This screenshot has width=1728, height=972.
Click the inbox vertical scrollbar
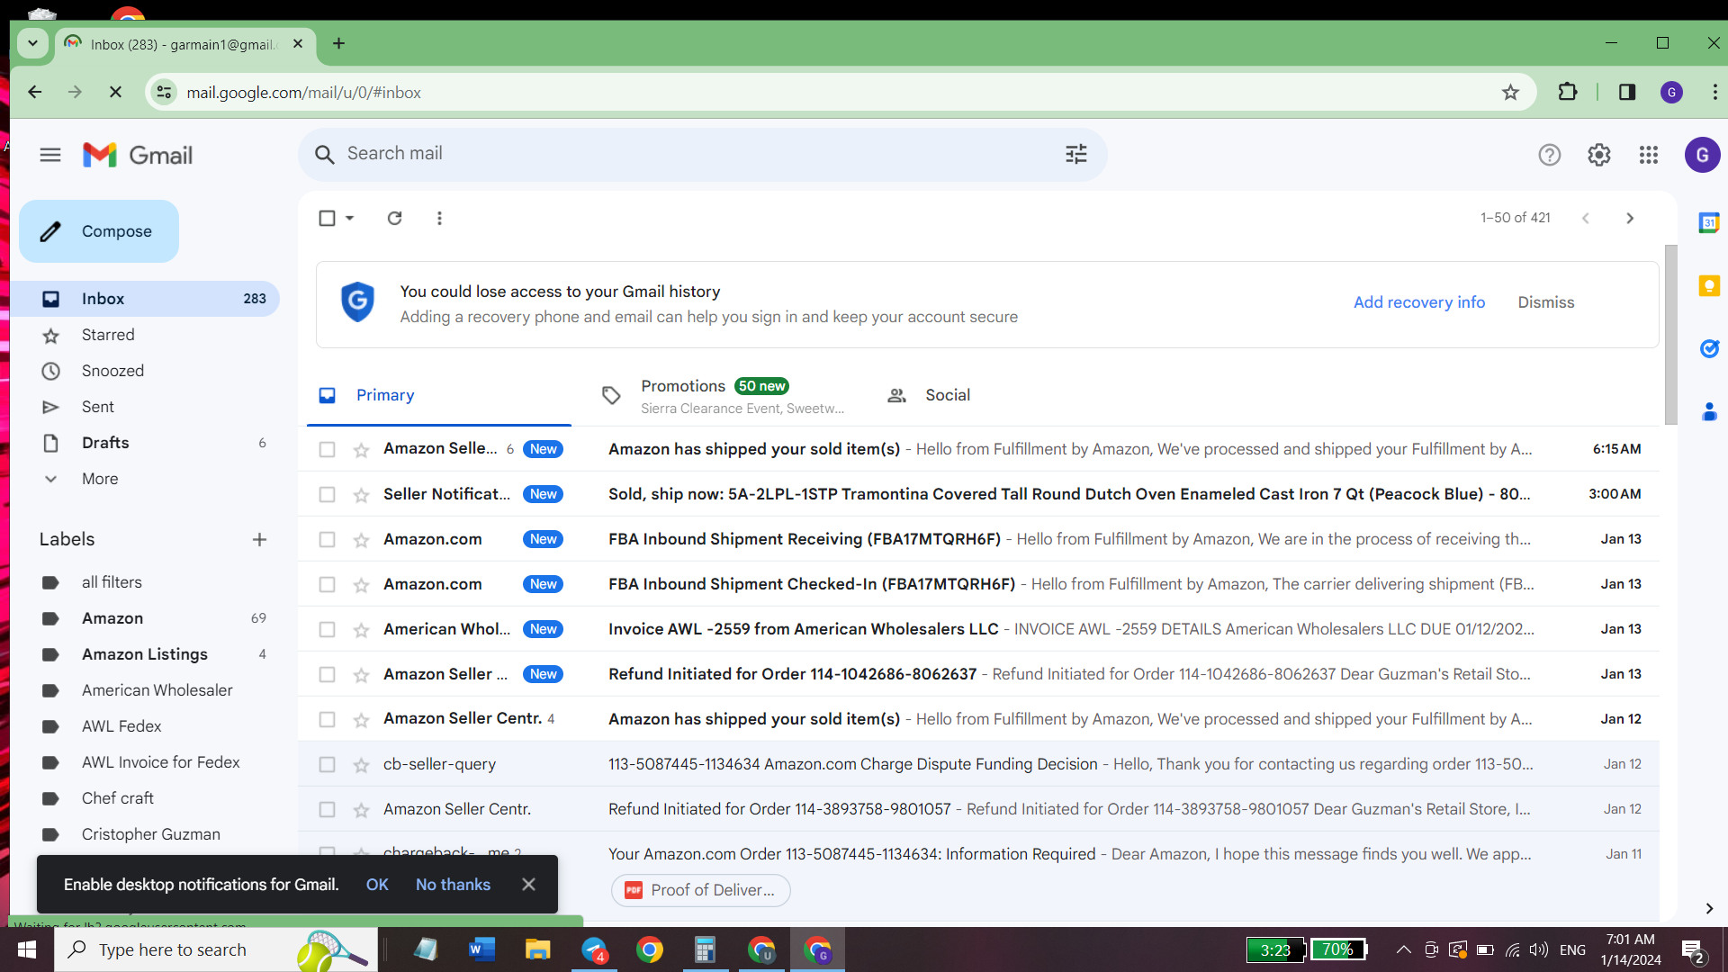tap(1670, 335)
